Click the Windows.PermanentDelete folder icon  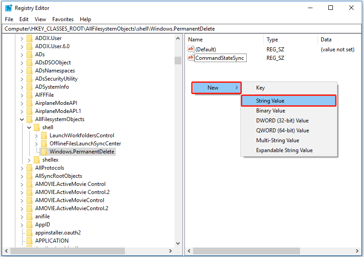pyautogui.click(x=44, y=152)
